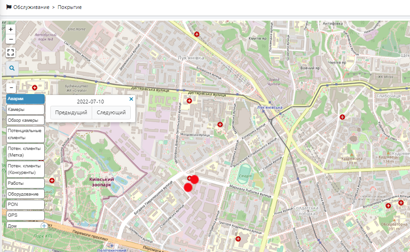Click the Предыдущий button
Image resolution: width=410 pixels, height=252 pixels.
tap(71, 113)
